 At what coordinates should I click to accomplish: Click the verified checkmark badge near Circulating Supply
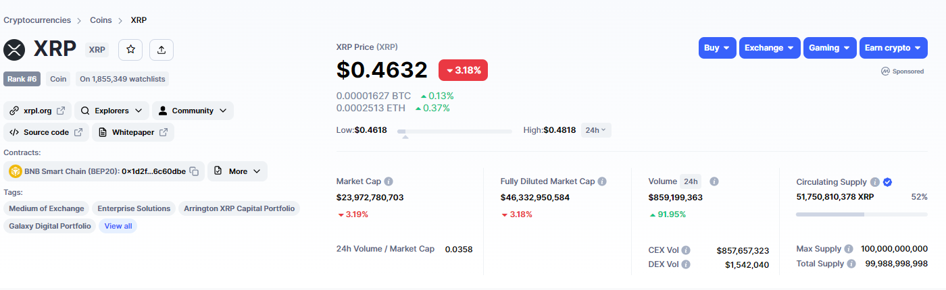888,182
